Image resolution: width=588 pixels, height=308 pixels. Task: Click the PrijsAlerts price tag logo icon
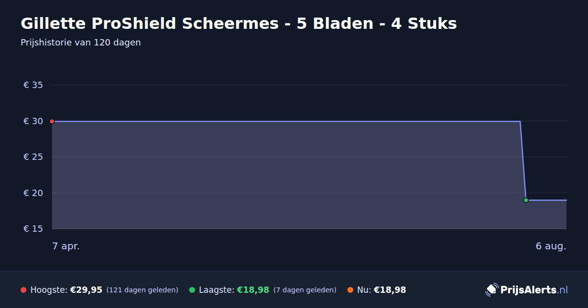491,290
